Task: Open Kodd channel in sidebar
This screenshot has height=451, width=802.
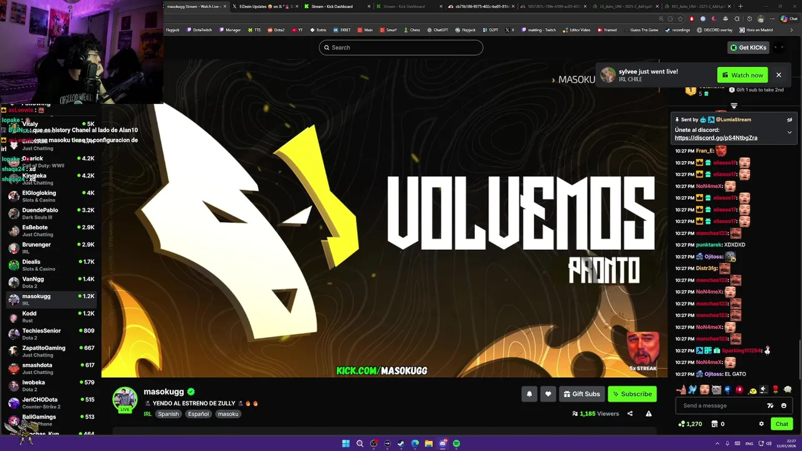Action: (x=51, y=317)
